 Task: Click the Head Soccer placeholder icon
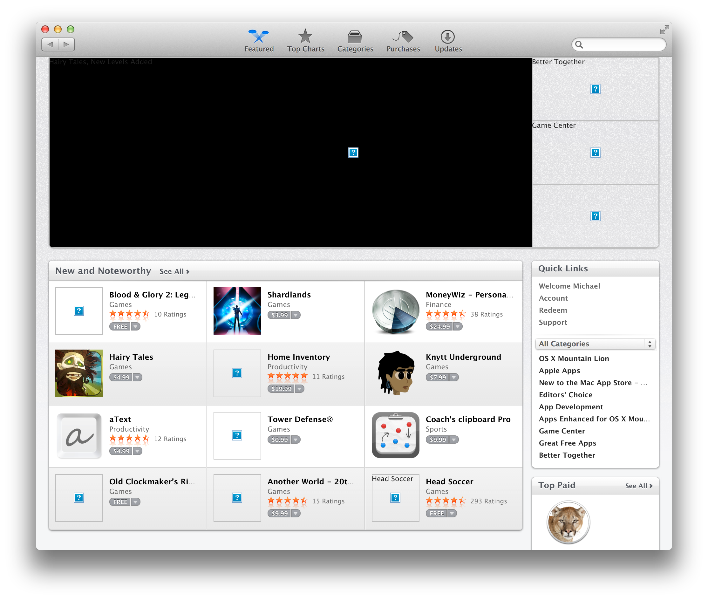tap(395, 498)
